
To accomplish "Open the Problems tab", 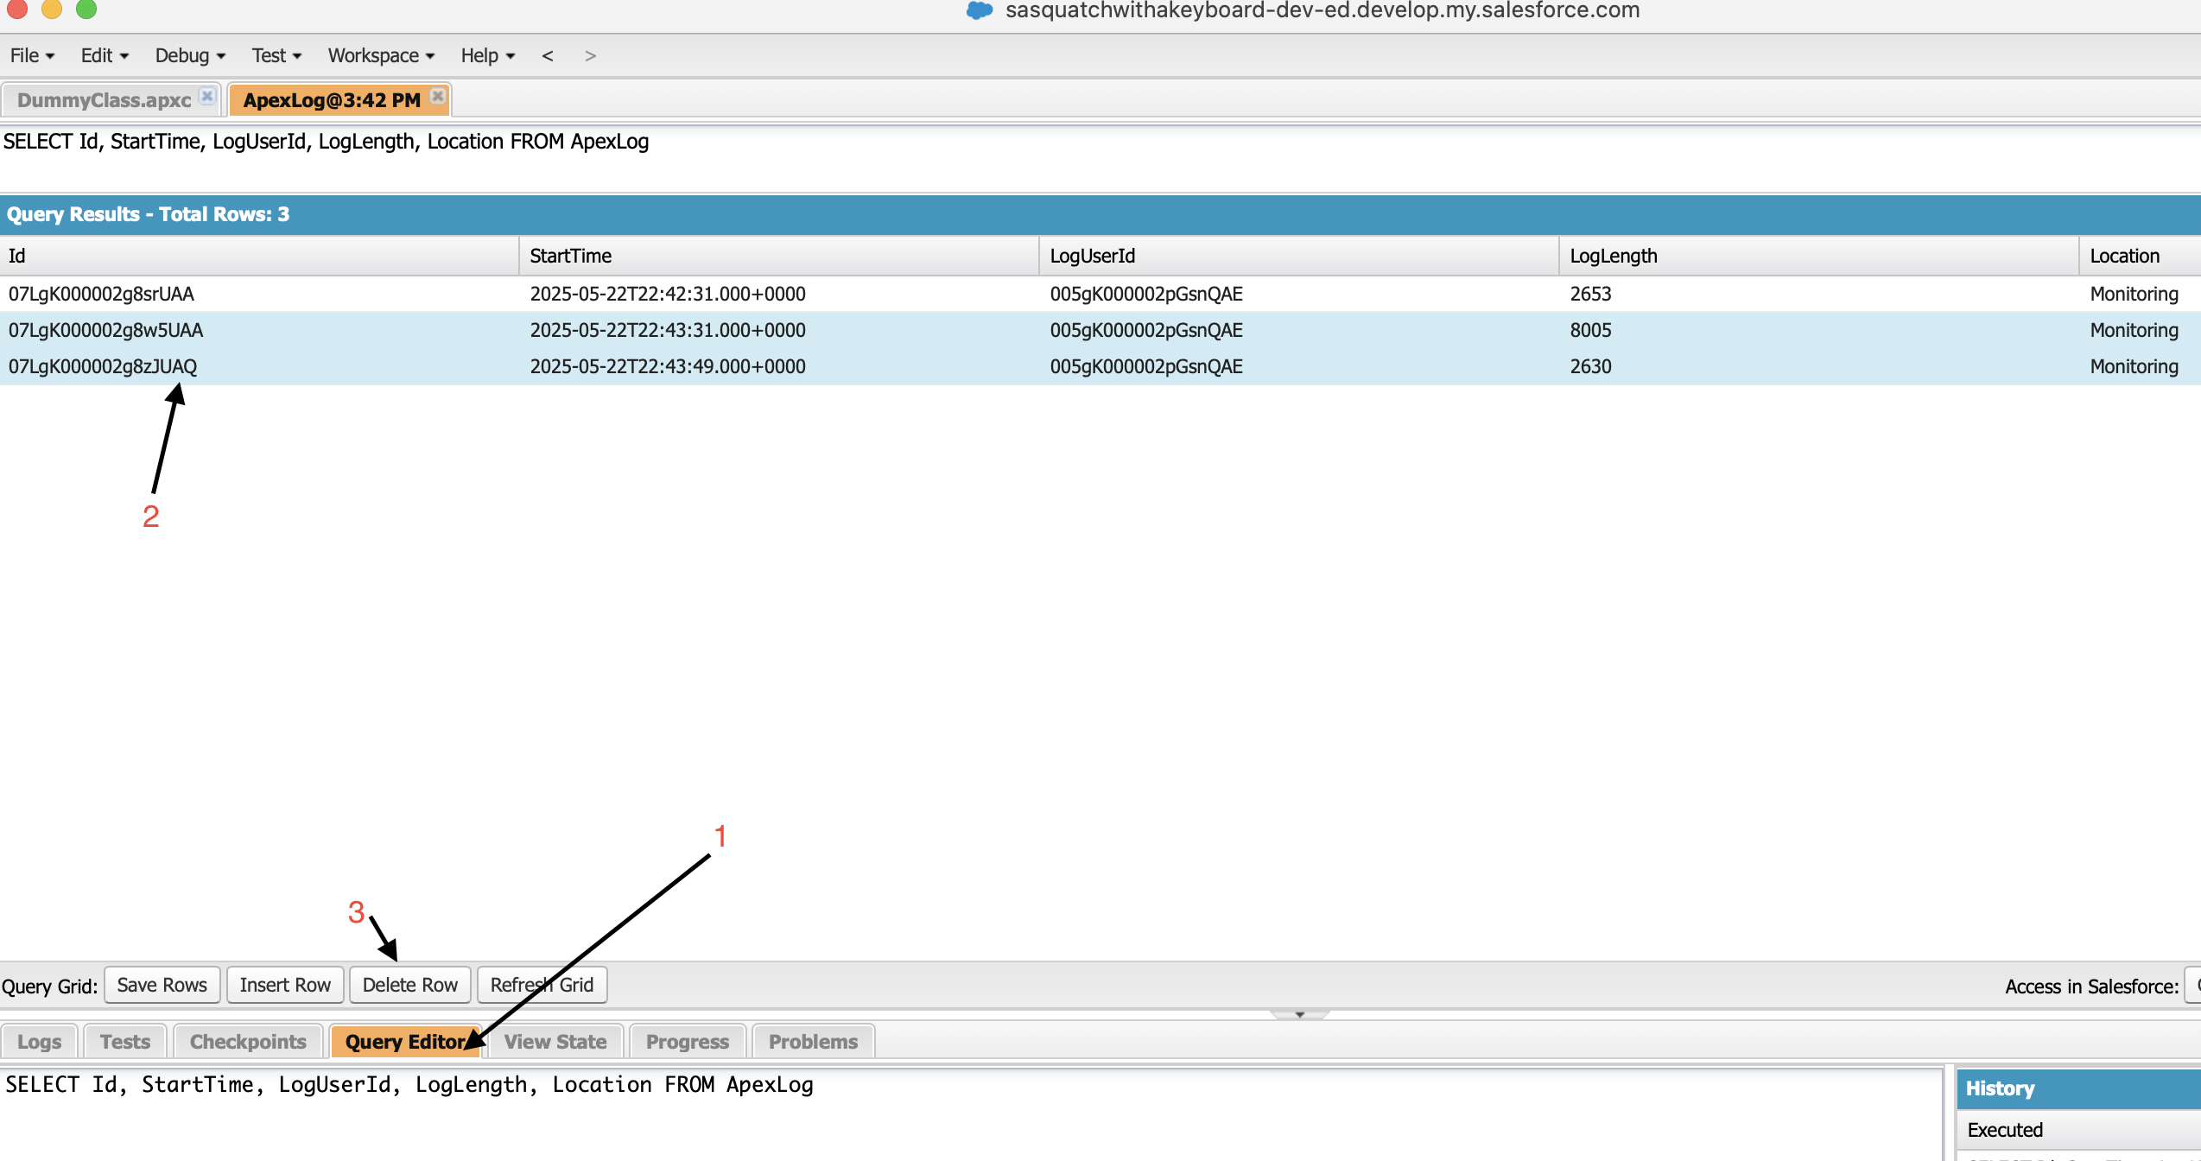I will (x=810, y=1041).
